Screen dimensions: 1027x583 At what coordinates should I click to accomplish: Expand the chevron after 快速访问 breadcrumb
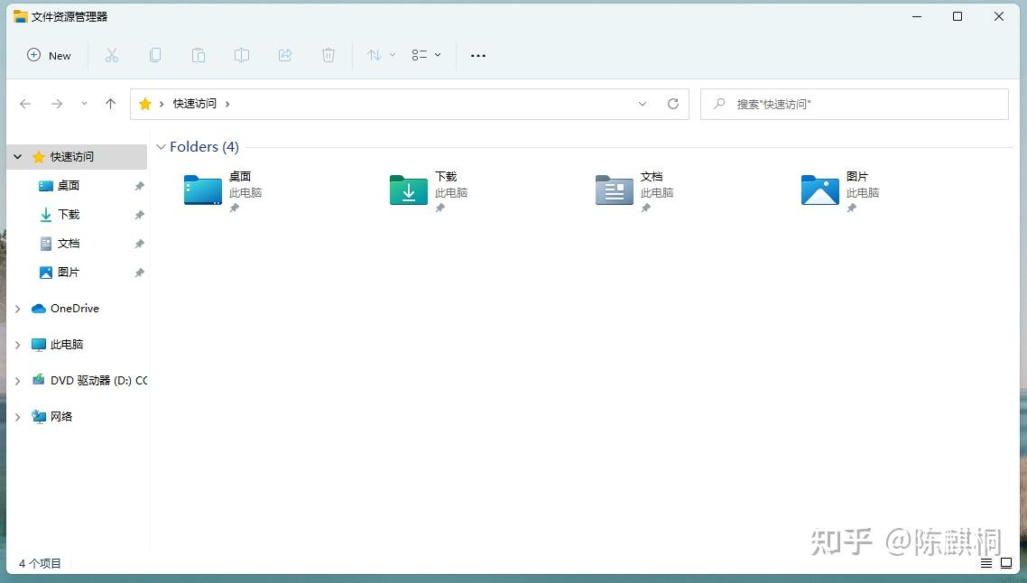pos(227,104)
